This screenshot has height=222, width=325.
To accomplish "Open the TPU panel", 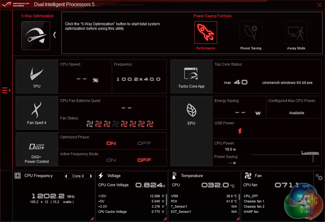I will click(x=37, y=77).
